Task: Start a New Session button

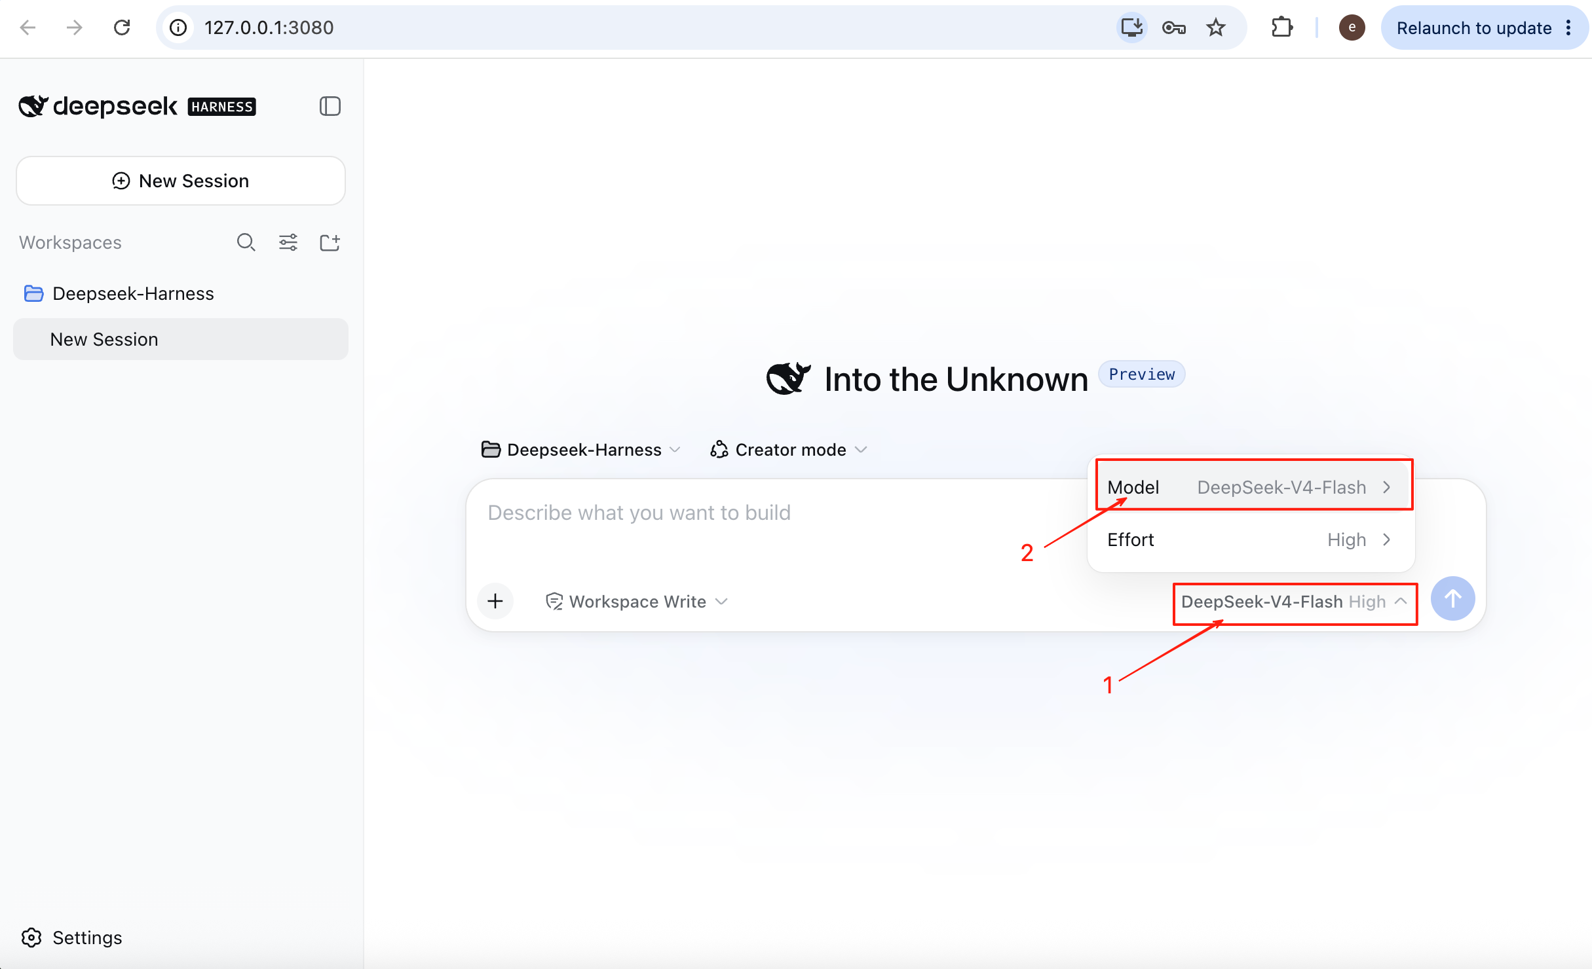Action: pyautogui.click(x=181, y=181)
